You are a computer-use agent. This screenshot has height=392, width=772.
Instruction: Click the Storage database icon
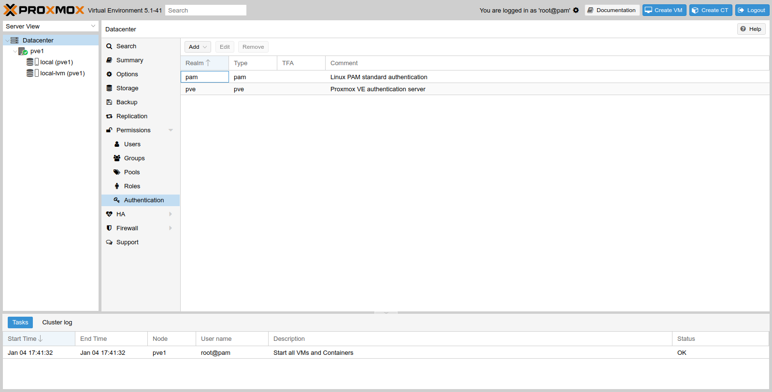click(x=109, y=88)
